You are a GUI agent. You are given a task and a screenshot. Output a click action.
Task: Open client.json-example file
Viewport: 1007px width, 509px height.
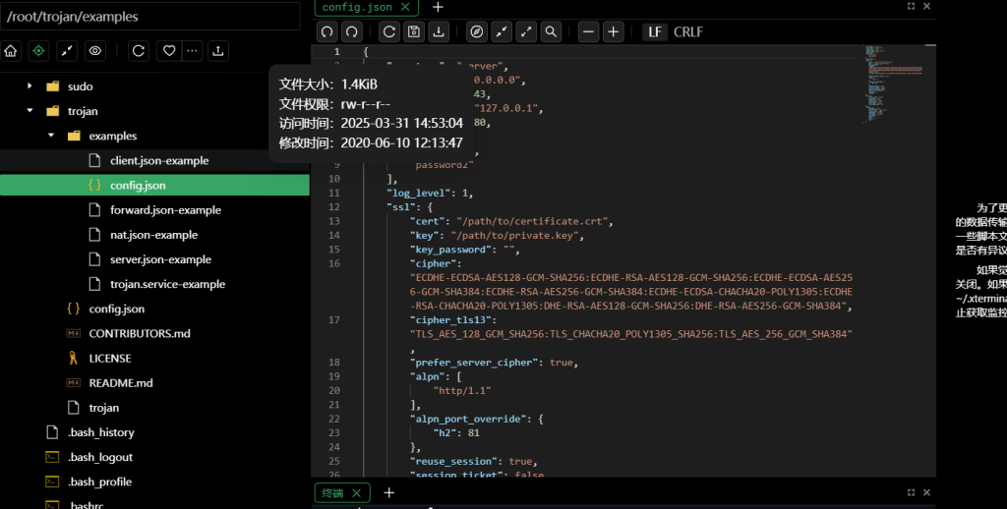(154, 160)
